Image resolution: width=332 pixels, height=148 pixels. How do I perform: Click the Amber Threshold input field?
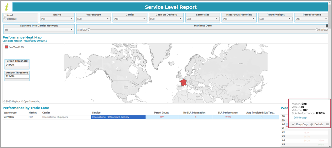[17, 76]
